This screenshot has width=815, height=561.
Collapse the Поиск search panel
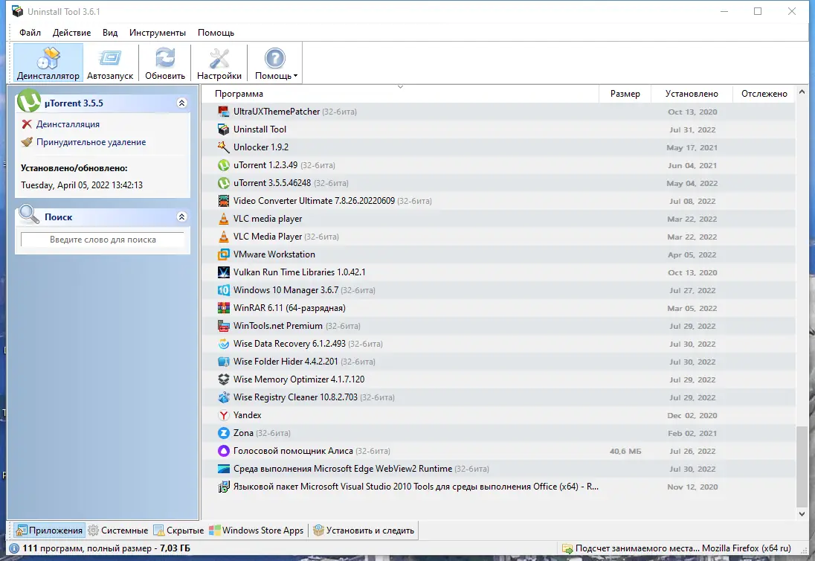point(181,217)
